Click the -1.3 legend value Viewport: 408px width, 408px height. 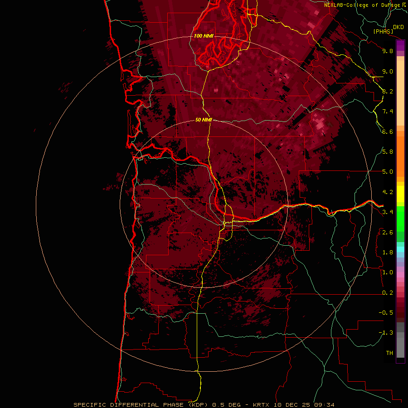(386, 333)
